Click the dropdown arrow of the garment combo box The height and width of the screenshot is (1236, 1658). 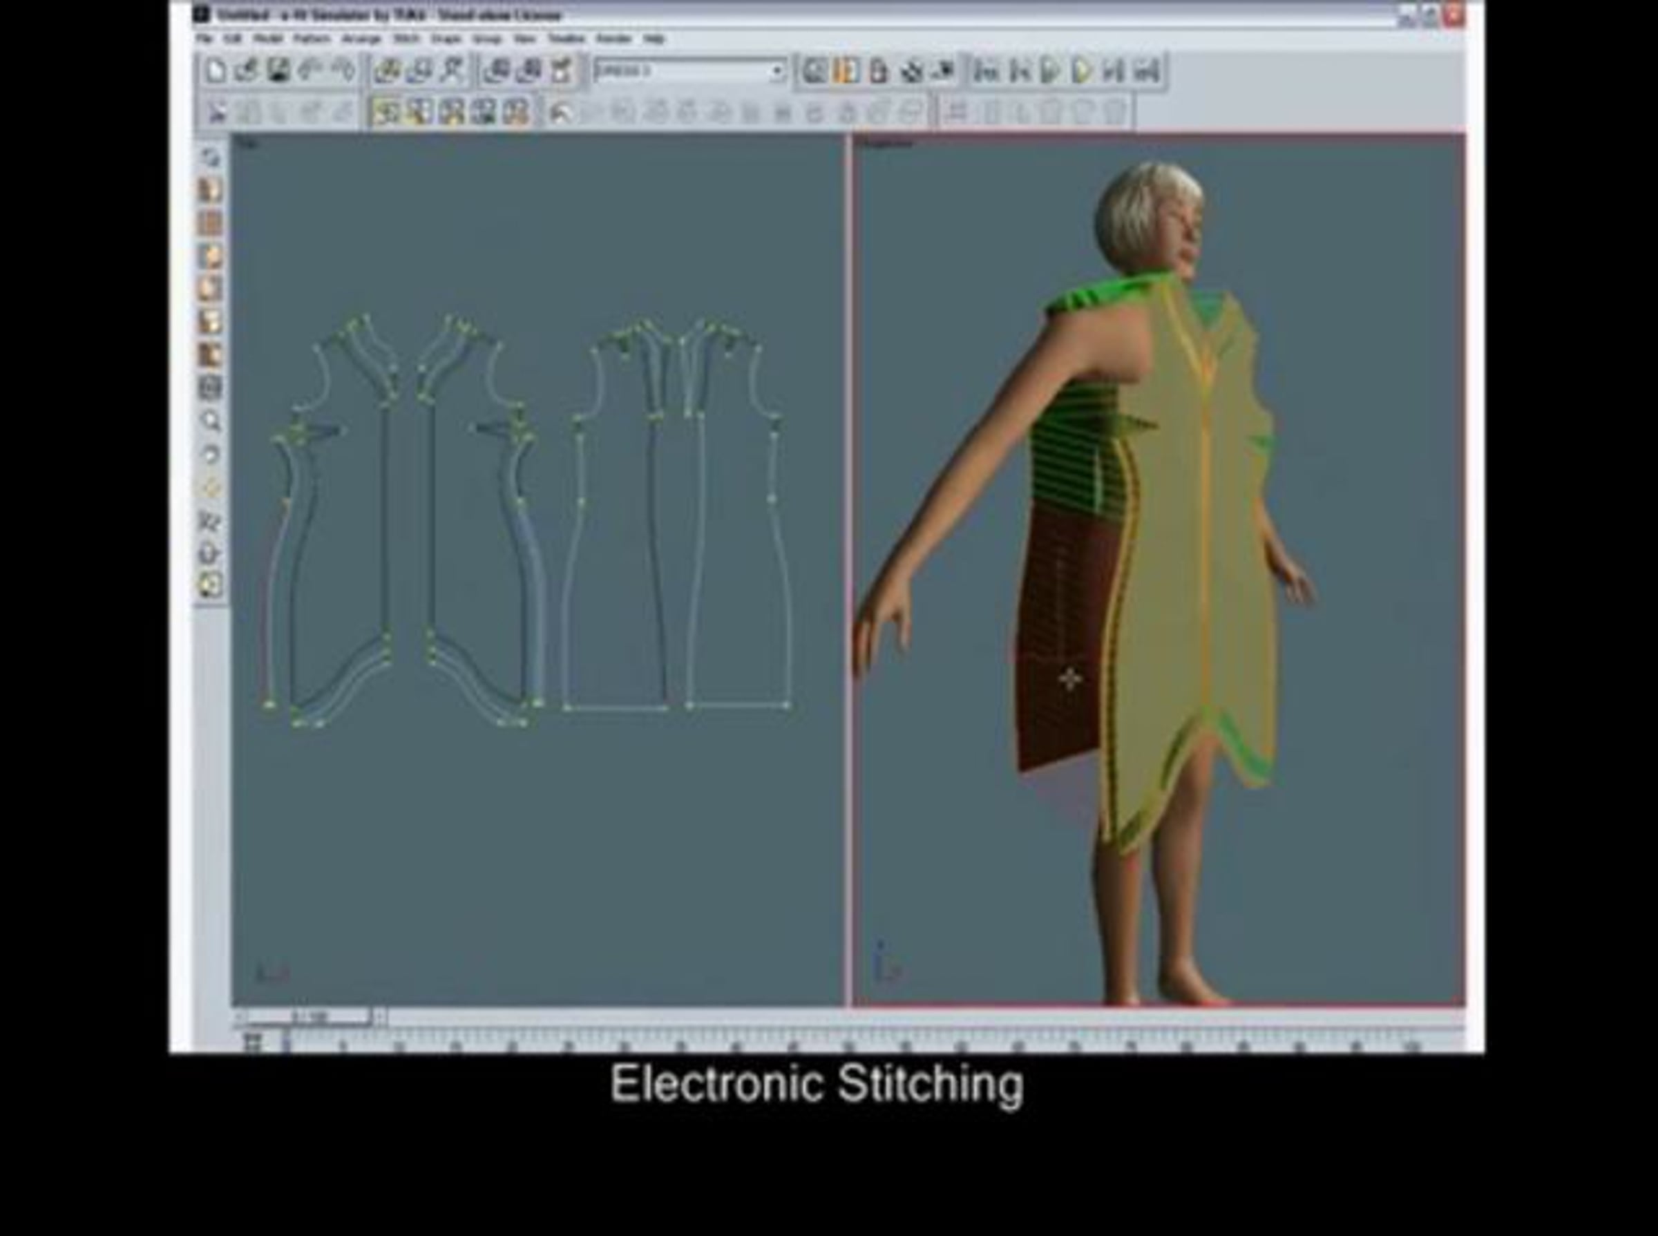click(777, 72)
